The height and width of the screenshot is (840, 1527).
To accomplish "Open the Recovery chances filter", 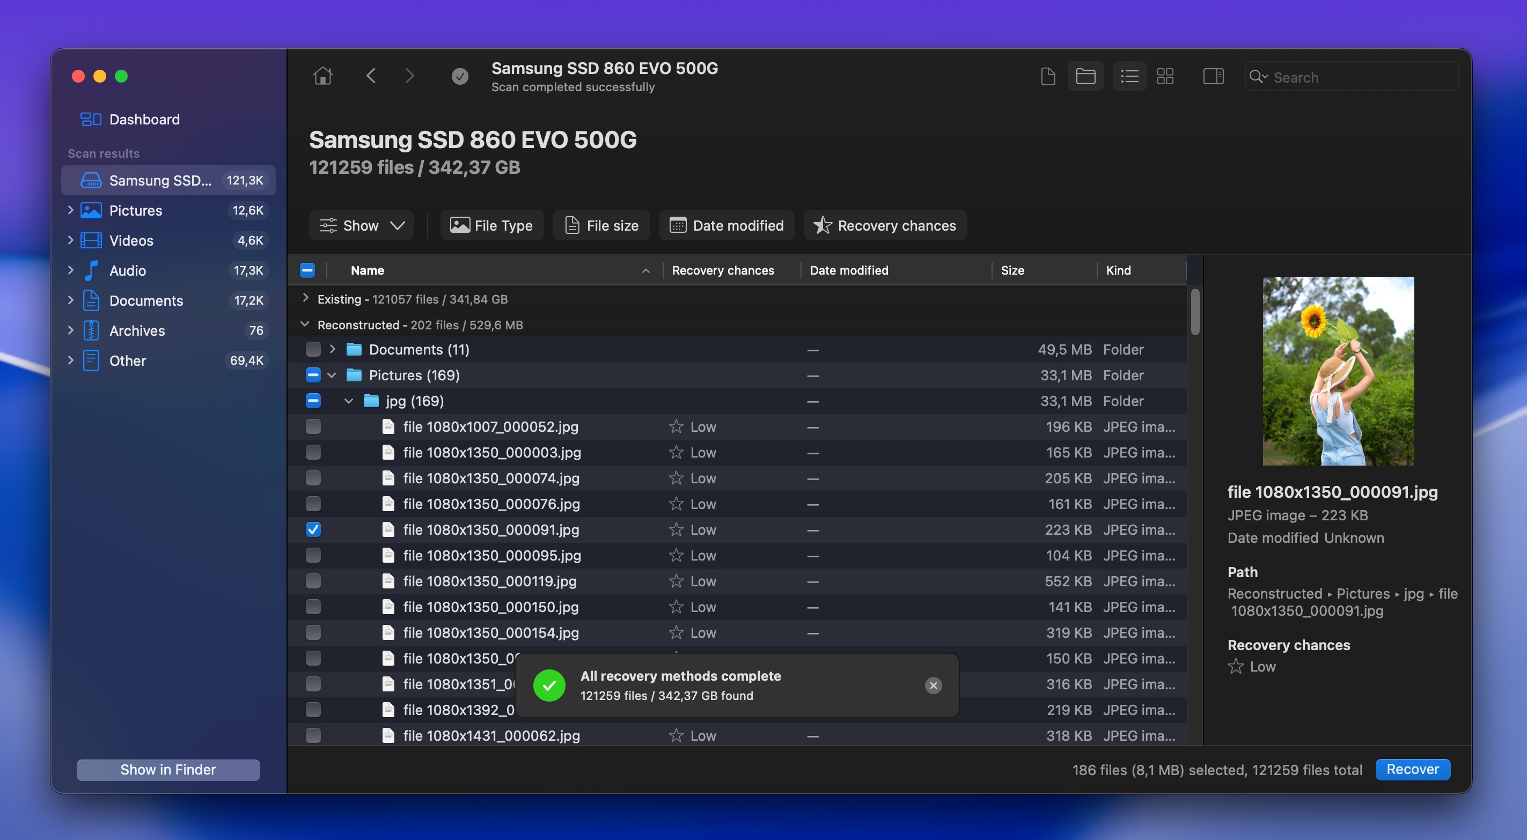I will coord(885,225).
